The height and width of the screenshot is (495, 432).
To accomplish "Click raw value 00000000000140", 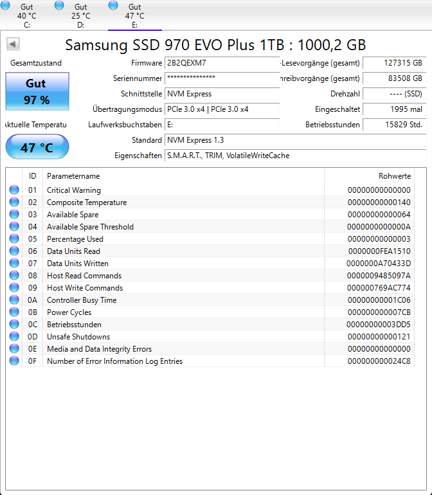I will click(x=379, y=203).
